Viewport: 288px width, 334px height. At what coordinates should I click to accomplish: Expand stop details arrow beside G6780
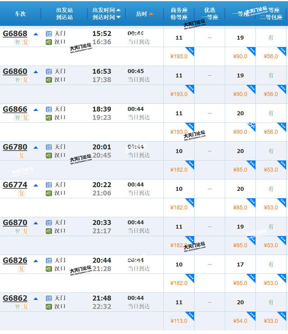36,147
